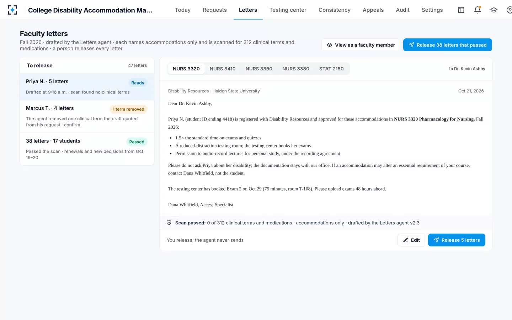Click the app logo icon
The width and height of the screenshot is (512, 320).
tap(12, 10)
